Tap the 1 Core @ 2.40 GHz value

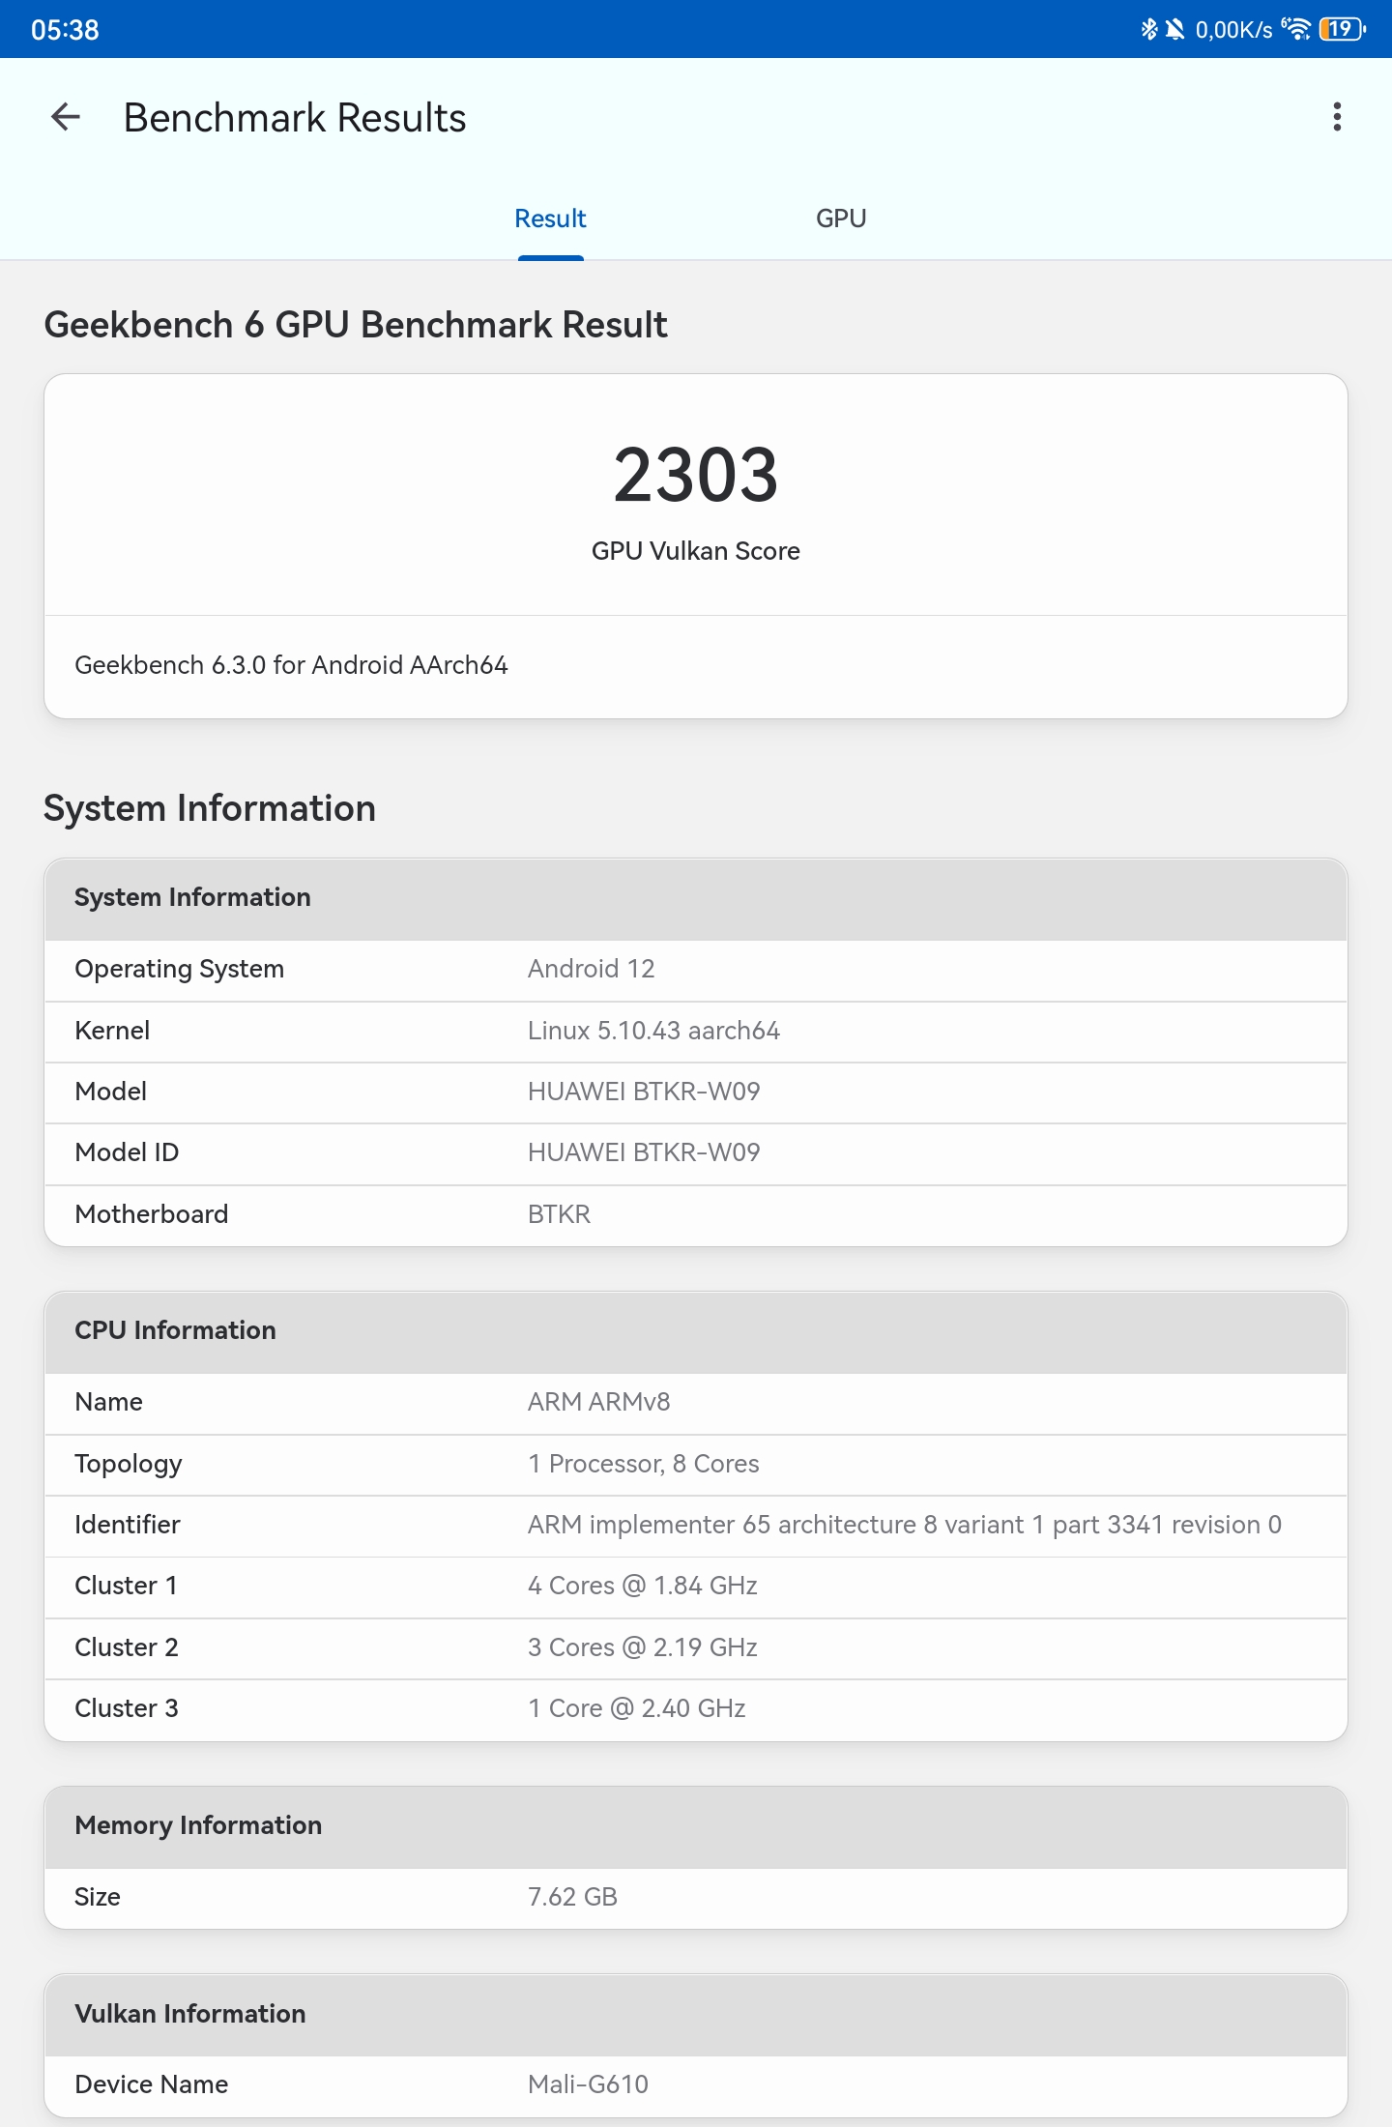coord(637,1708)
